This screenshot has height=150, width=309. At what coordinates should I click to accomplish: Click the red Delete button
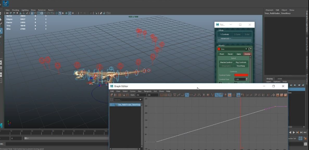point(247,54)
